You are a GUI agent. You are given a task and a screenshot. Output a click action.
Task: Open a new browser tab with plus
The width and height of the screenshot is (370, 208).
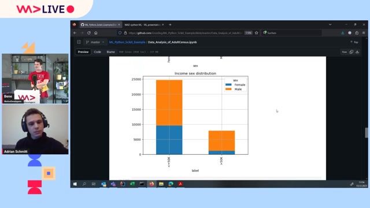coord(170,24)
